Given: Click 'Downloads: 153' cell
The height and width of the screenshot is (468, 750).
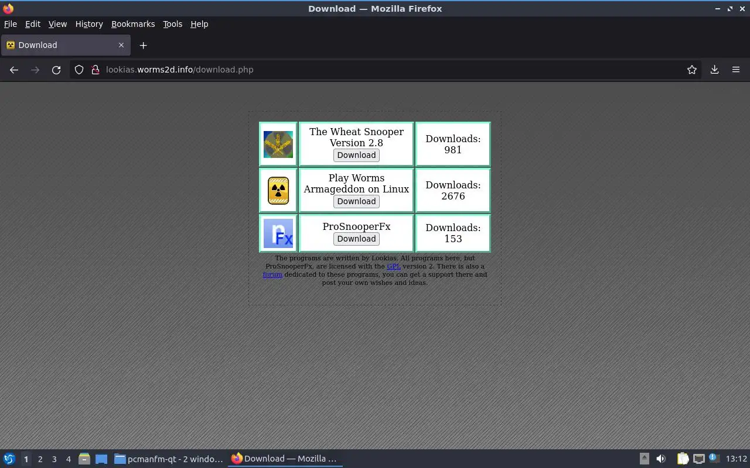Looking at the screenshot, I should click(453, 233).
